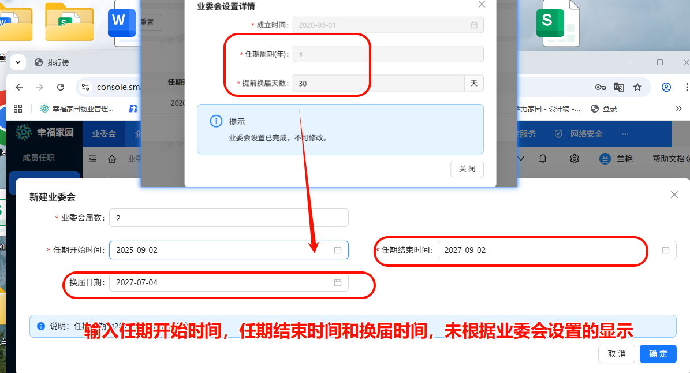Click the user avatar next to 兰艳

tap(606, 158)
